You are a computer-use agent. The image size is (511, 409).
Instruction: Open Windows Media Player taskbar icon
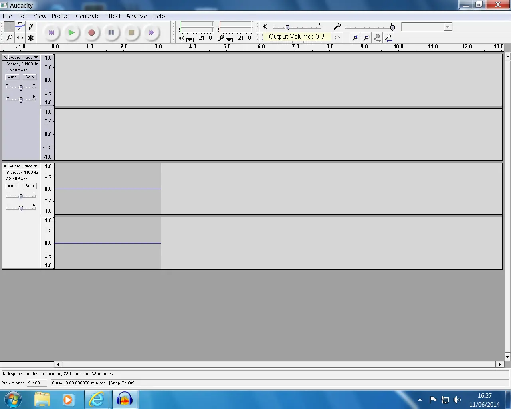[67, 399]
